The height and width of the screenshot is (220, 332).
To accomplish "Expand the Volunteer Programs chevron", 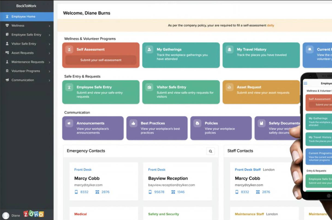I will tap(49, 71).
